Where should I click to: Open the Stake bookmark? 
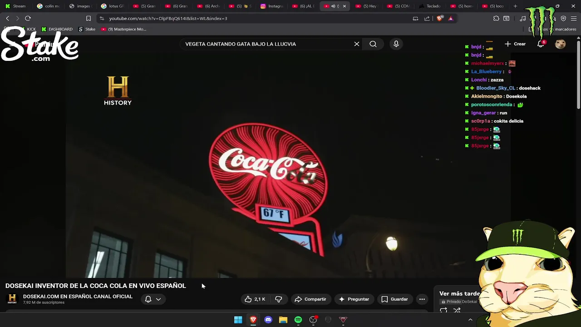pyautogui.click(x=87, y=29)
